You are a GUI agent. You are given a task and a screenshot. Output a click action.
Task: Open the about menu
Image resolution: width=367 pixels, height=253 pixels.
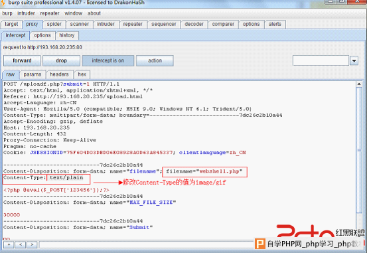[94, 13]
